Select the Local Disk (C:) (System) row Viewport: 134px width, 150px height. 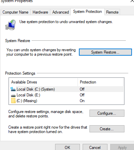tap(66, 89)
